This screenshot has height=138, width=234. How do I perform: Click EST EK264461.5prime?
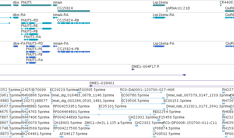[x=36, y=134]
